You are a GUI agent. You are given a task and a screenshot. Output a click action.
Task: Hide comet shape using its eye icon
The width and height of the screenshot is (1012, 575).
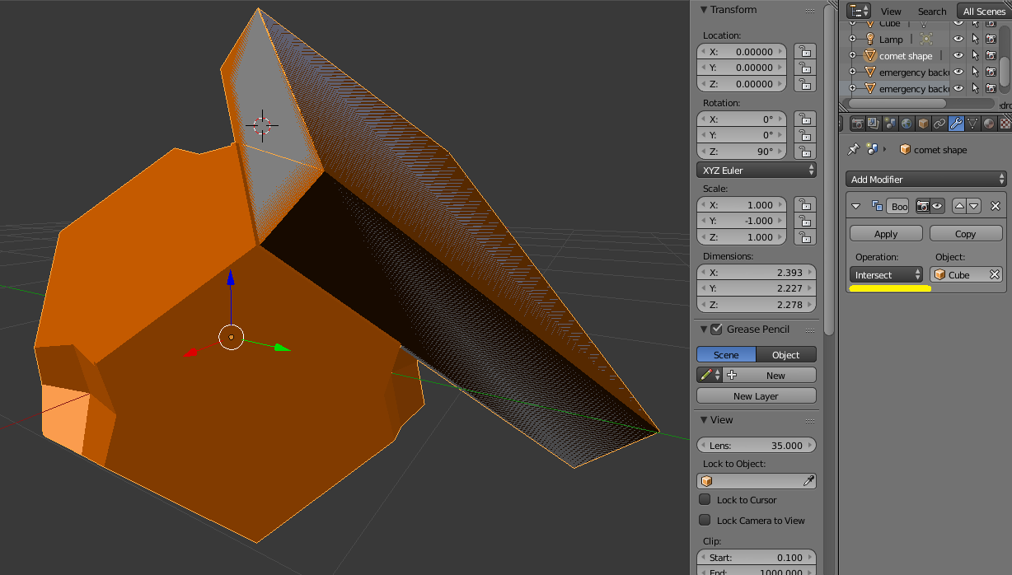click(x=958, y=56)
